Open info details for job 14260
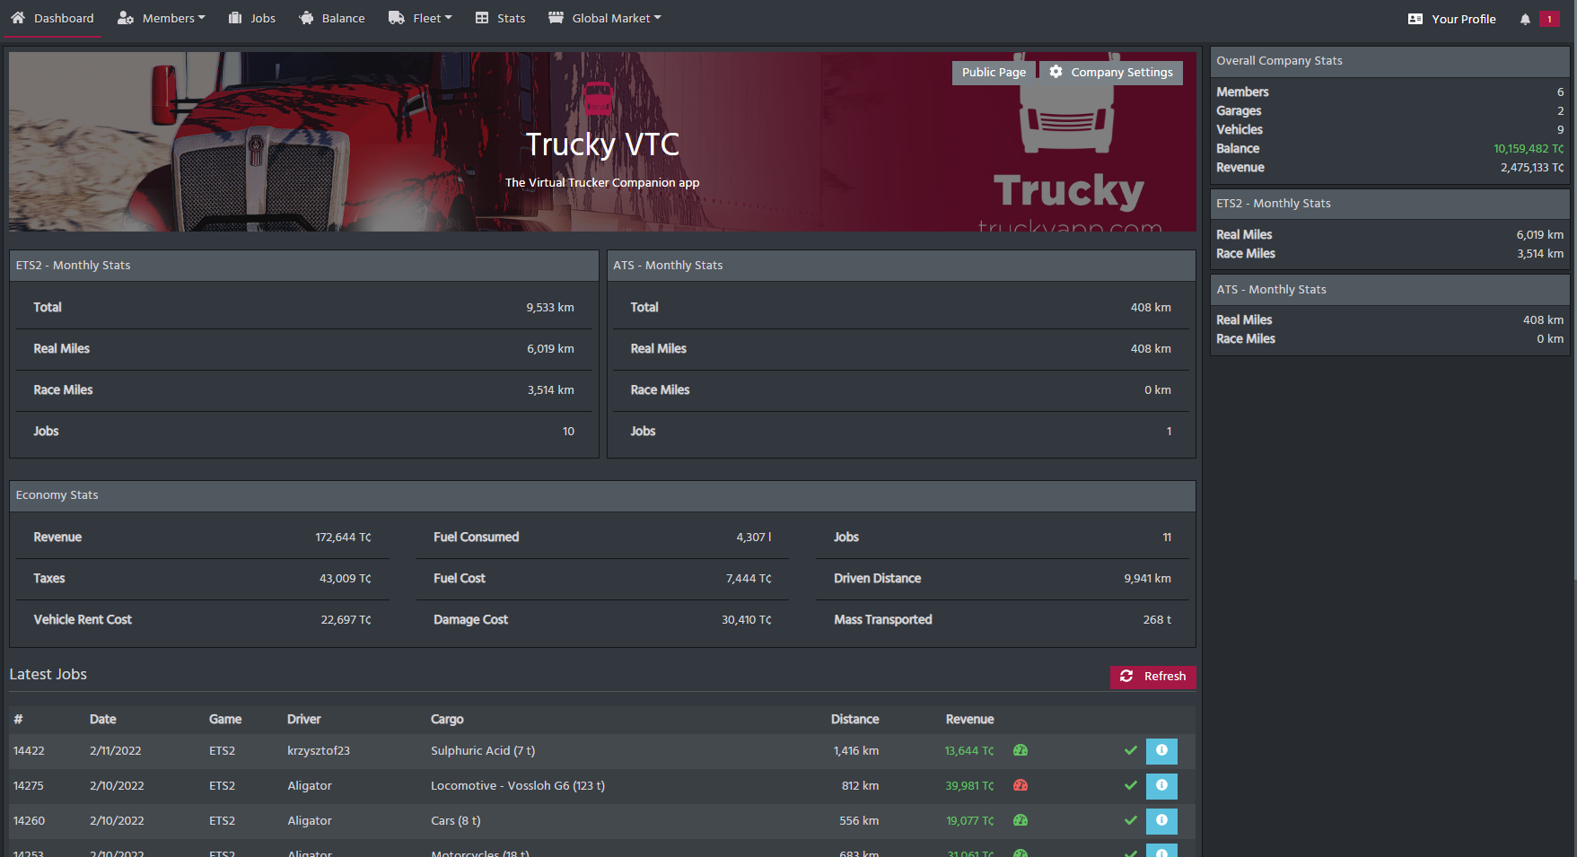 coord(1161,821)
